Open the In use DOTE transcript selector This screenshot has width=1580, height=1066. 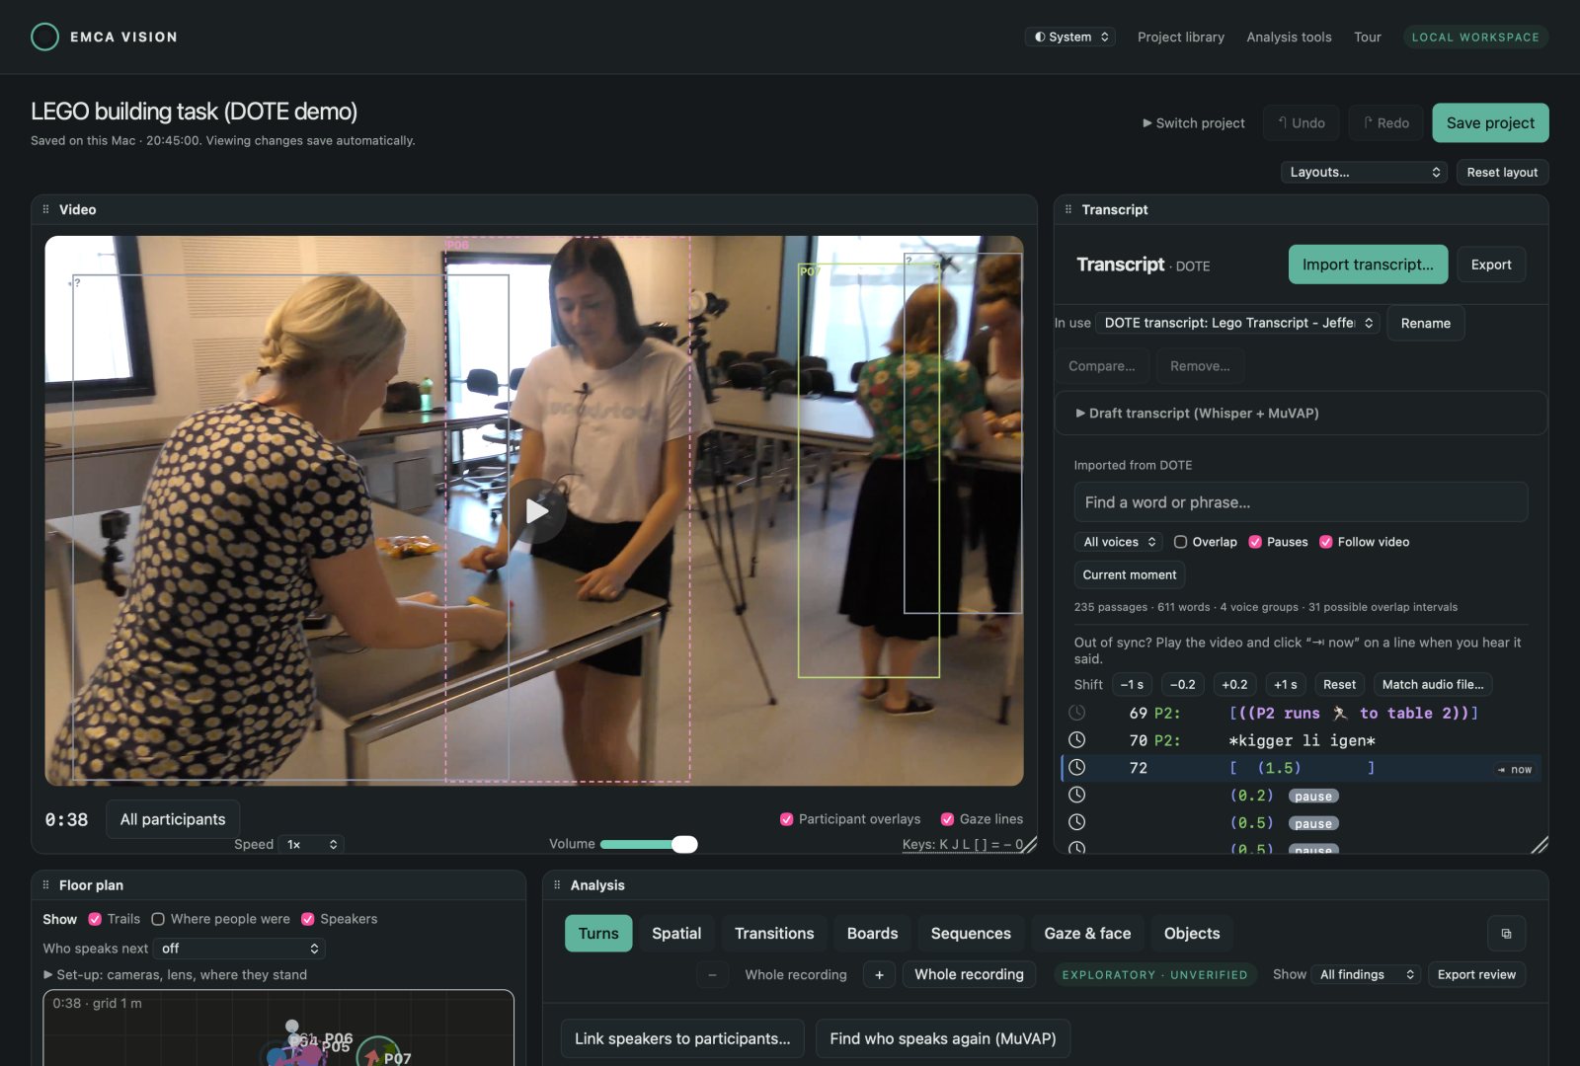coord(1237,323)
